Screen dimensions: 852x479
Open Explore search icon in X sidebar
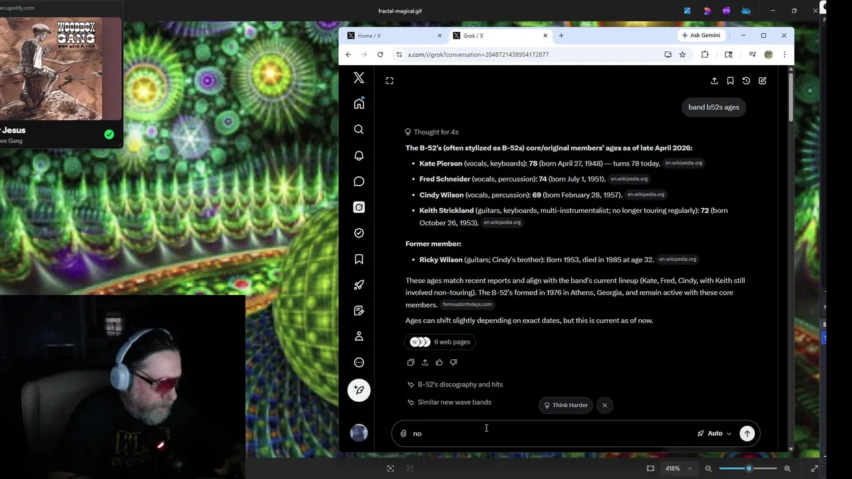coord(359,130)
